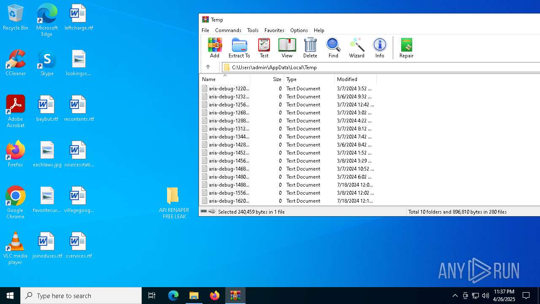540x304 pixels.
Task: Select leftcharge.rtf desktop file
Action: pos(78,18)
